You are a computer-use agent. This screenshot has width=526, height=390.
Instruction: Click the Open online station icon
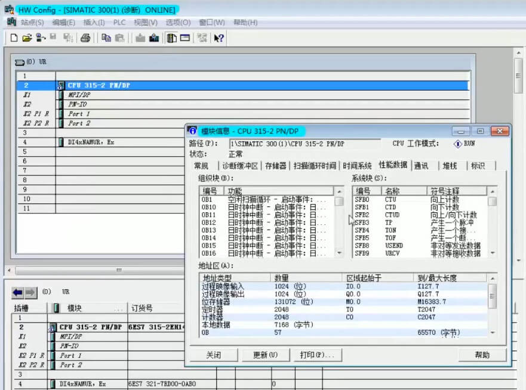pos(41,38)
